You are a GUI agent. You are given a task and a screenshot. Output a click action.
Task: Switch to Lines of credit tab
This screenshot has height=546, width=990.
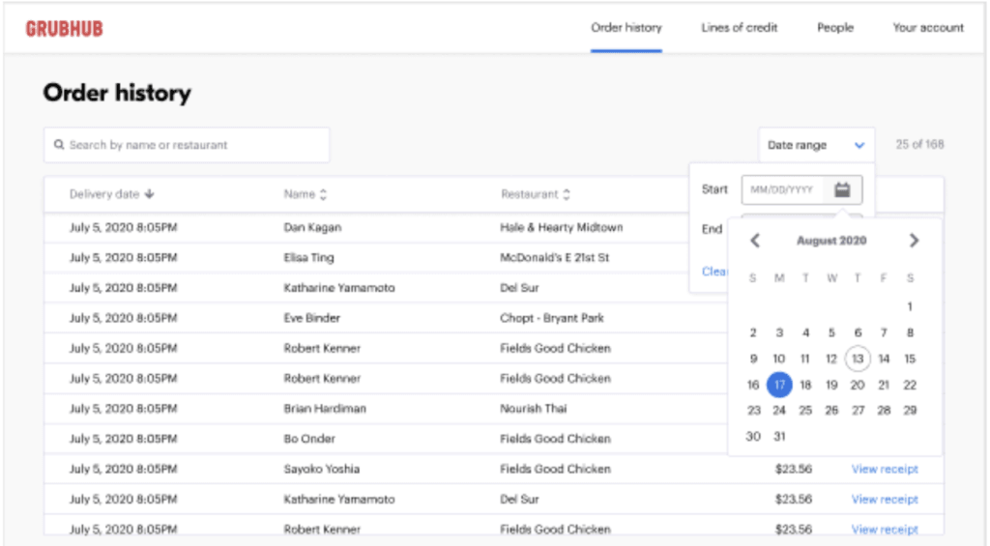(x=740, y=28)
